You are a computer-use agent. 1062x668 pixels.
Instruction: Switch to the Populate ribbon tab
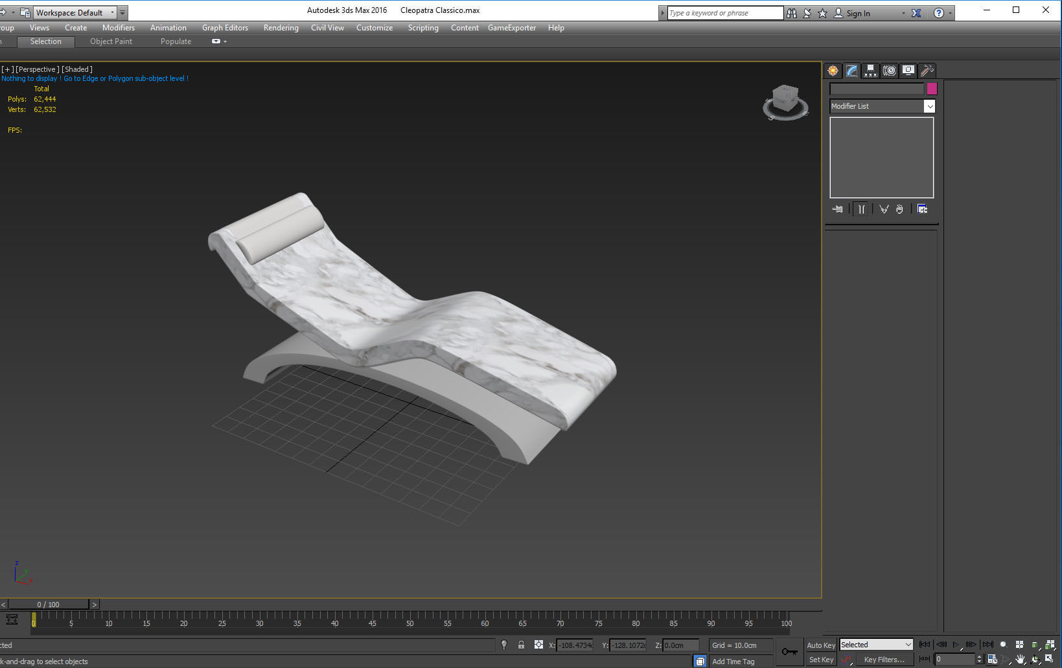click(x=176, y=41)
